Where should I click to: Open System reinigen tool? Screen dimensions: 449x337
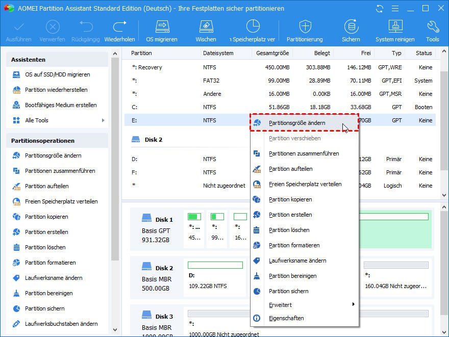click(395, 31)
